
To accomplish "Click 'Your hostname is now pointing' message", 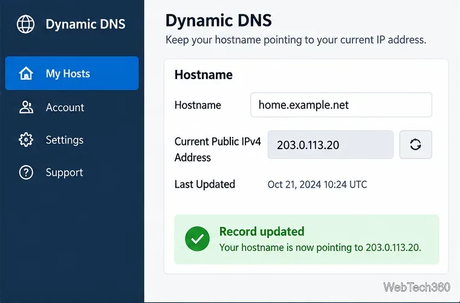I will [320, 247].
